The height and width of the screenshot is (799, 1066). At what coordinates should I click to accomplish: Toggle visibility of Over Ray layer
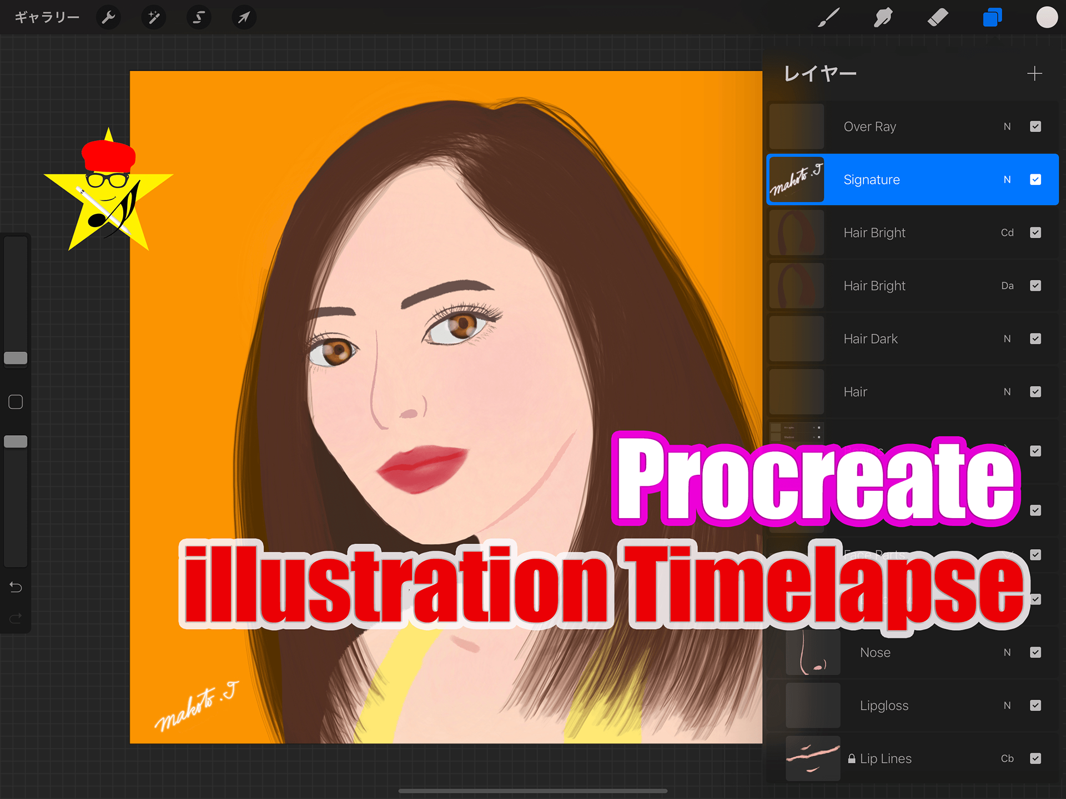(x=1035, y=127)
